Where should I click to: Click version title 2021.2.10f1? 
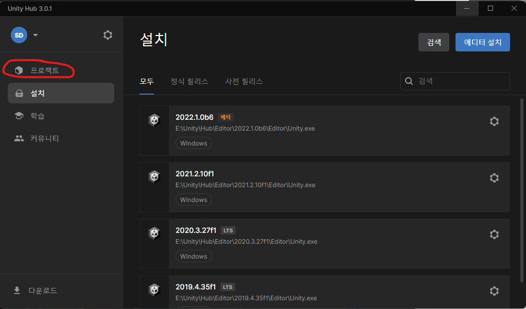195,174
